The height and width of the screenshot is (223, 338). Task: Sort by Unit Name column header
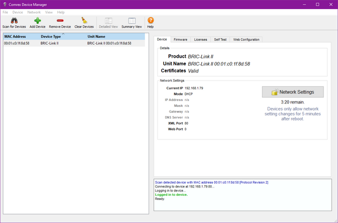tap(115, 37)
